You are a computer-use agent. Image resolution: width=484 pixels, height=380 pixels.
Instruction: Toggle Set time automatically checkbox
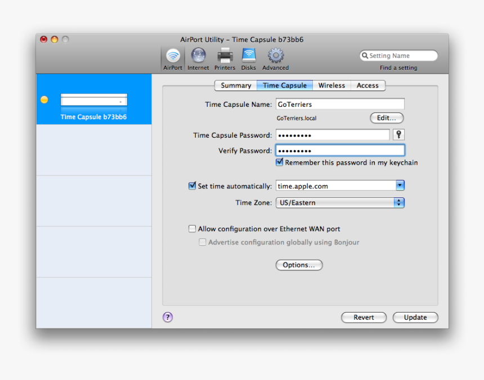click(192, 186)
